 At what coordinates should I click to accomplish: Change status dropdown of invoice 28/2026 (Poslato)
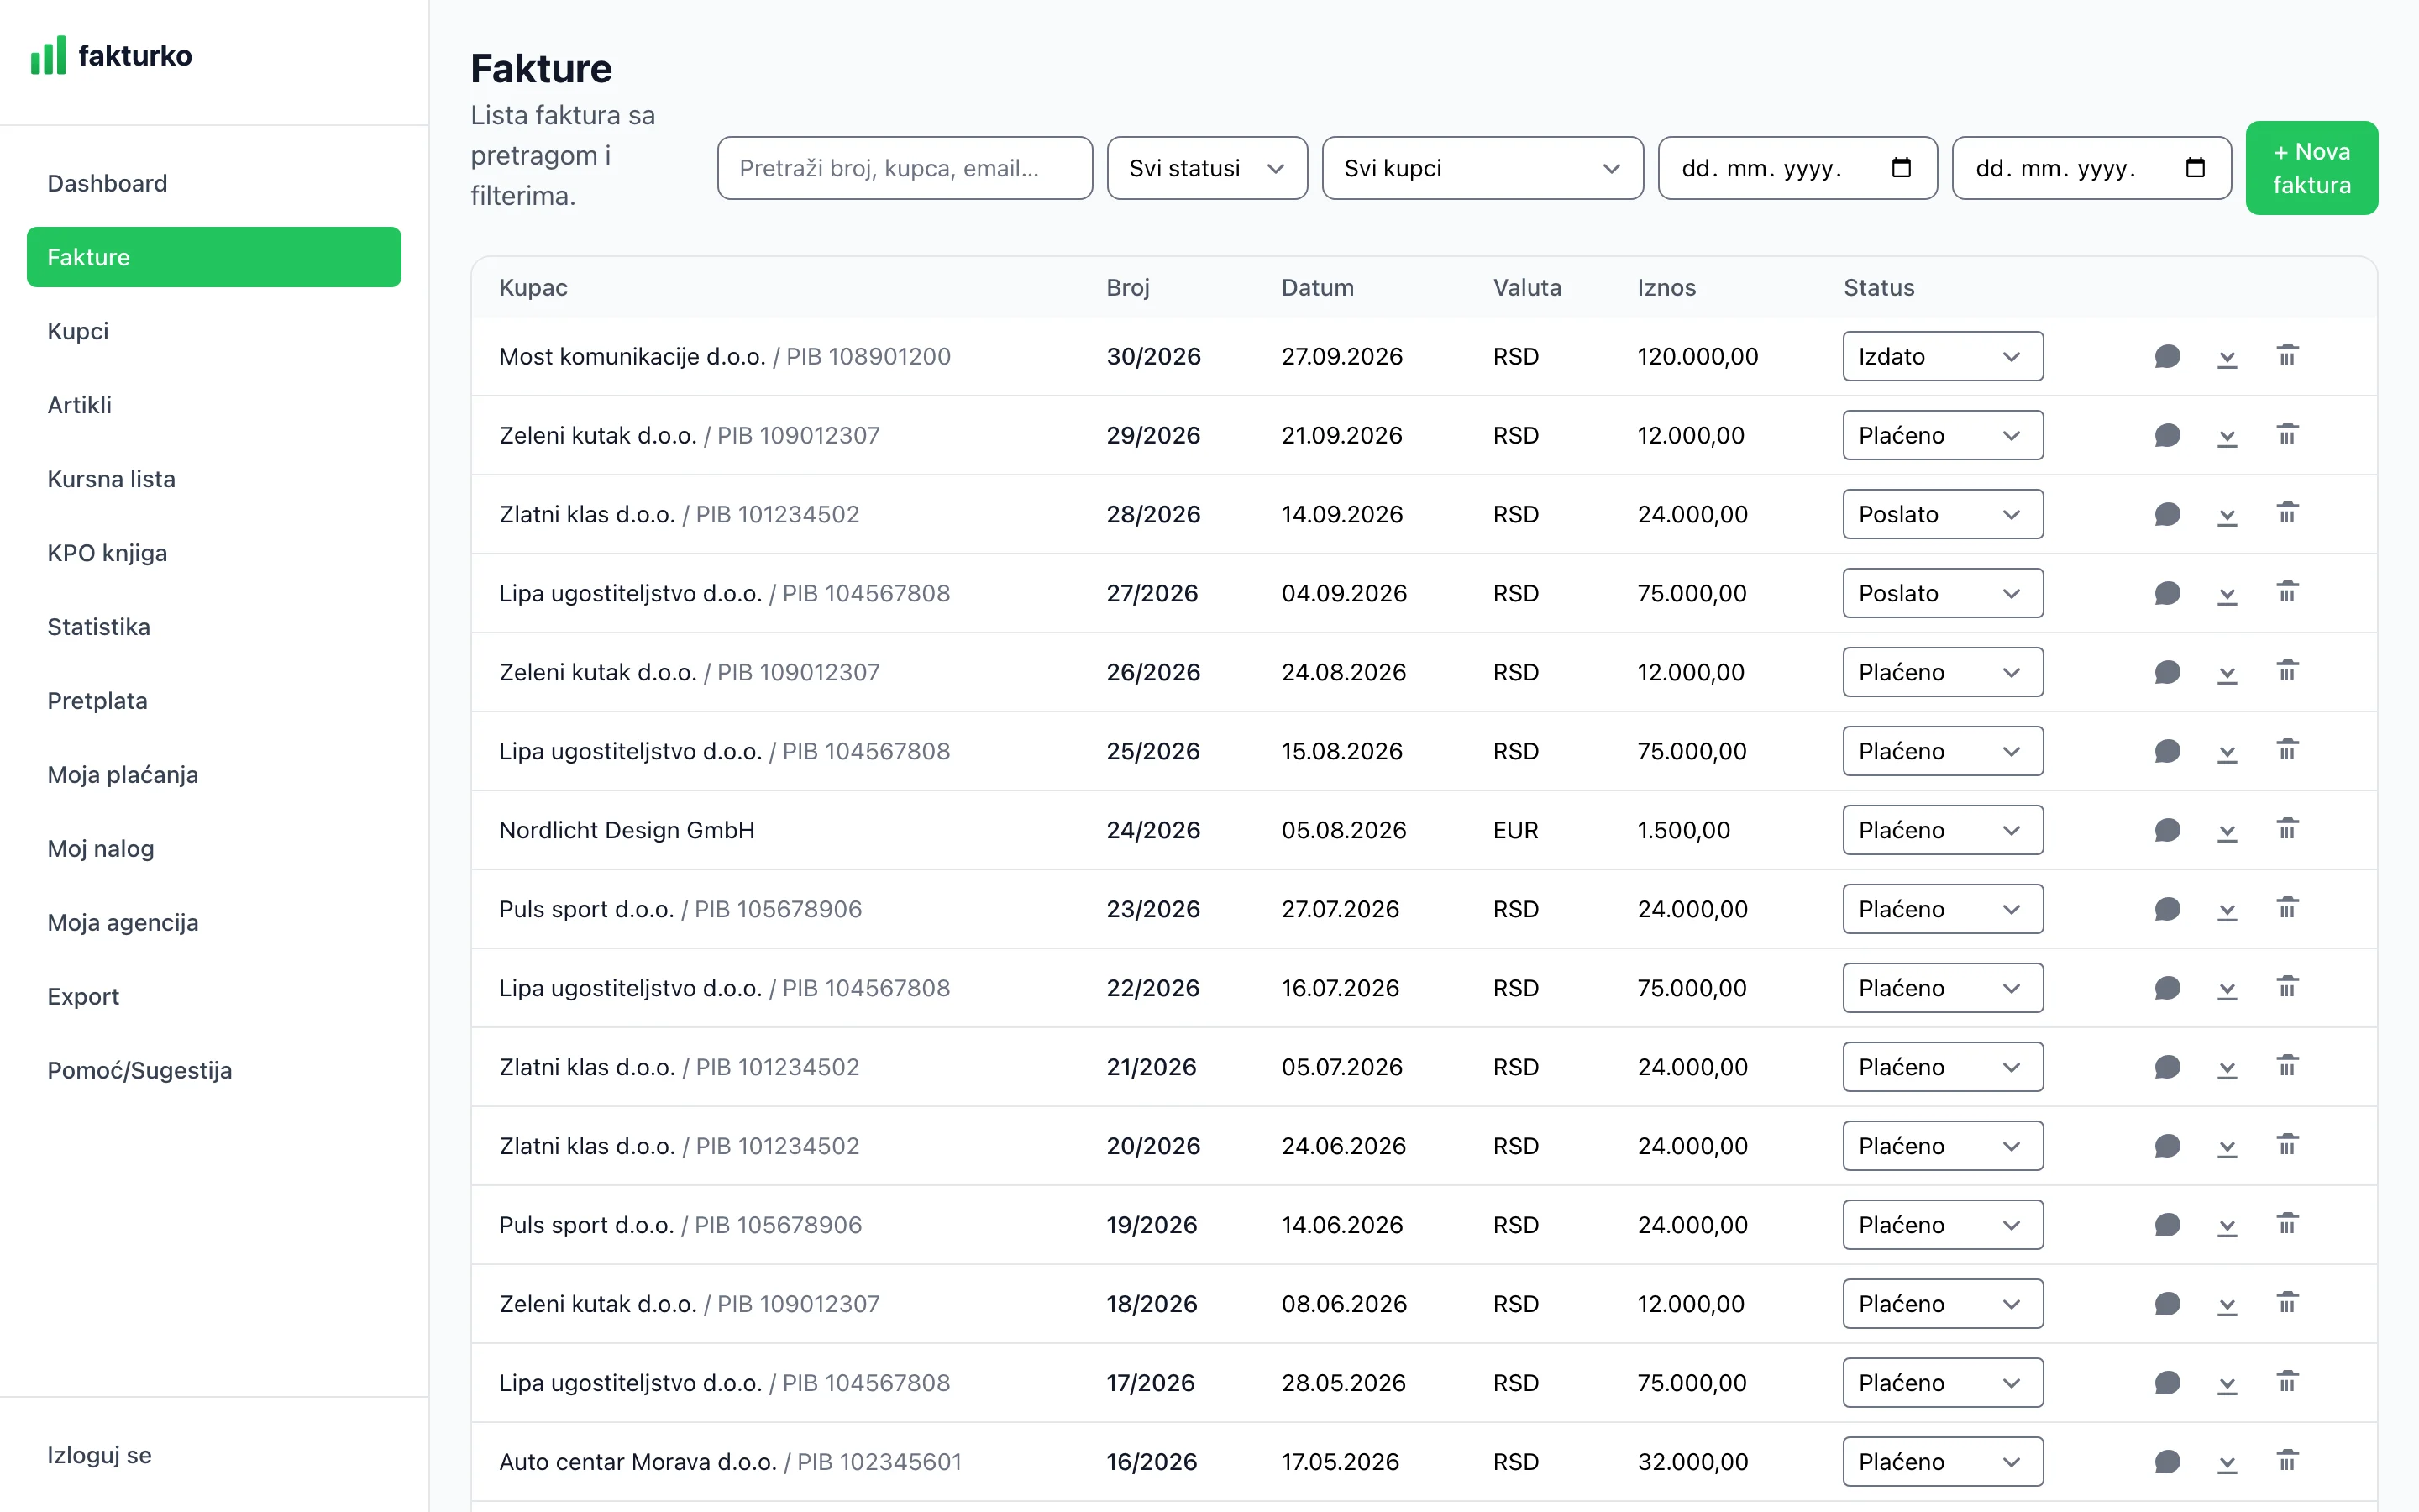1942,515
